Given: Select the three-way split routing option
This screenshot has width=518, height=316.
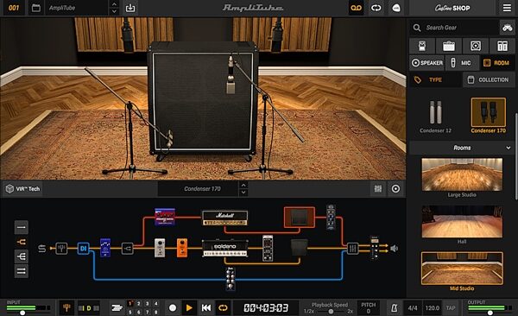Looking at the screenshot, I should (x=21, y=256).
